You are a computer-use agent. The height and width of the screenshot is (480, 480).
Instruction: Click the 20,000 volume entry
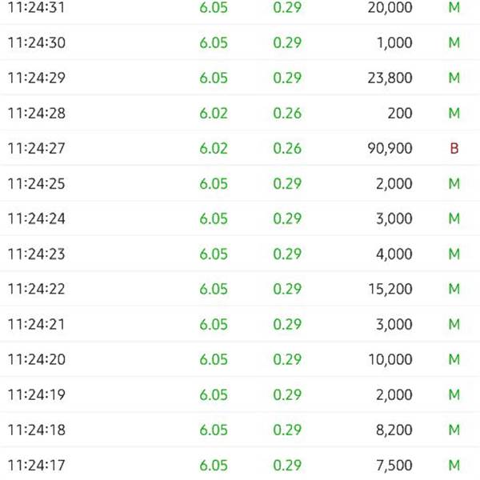point(390,8)
